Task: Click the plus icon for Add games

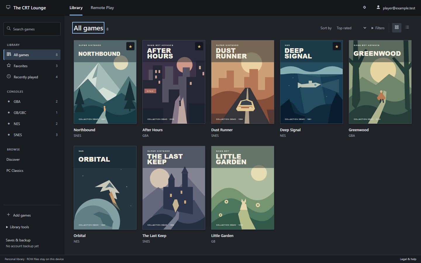Action: pos(8,215)
